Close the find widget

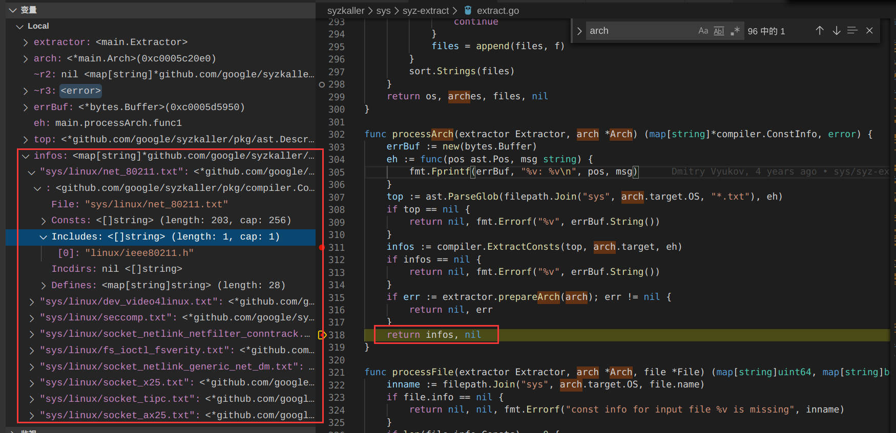(x=869, y=31)
